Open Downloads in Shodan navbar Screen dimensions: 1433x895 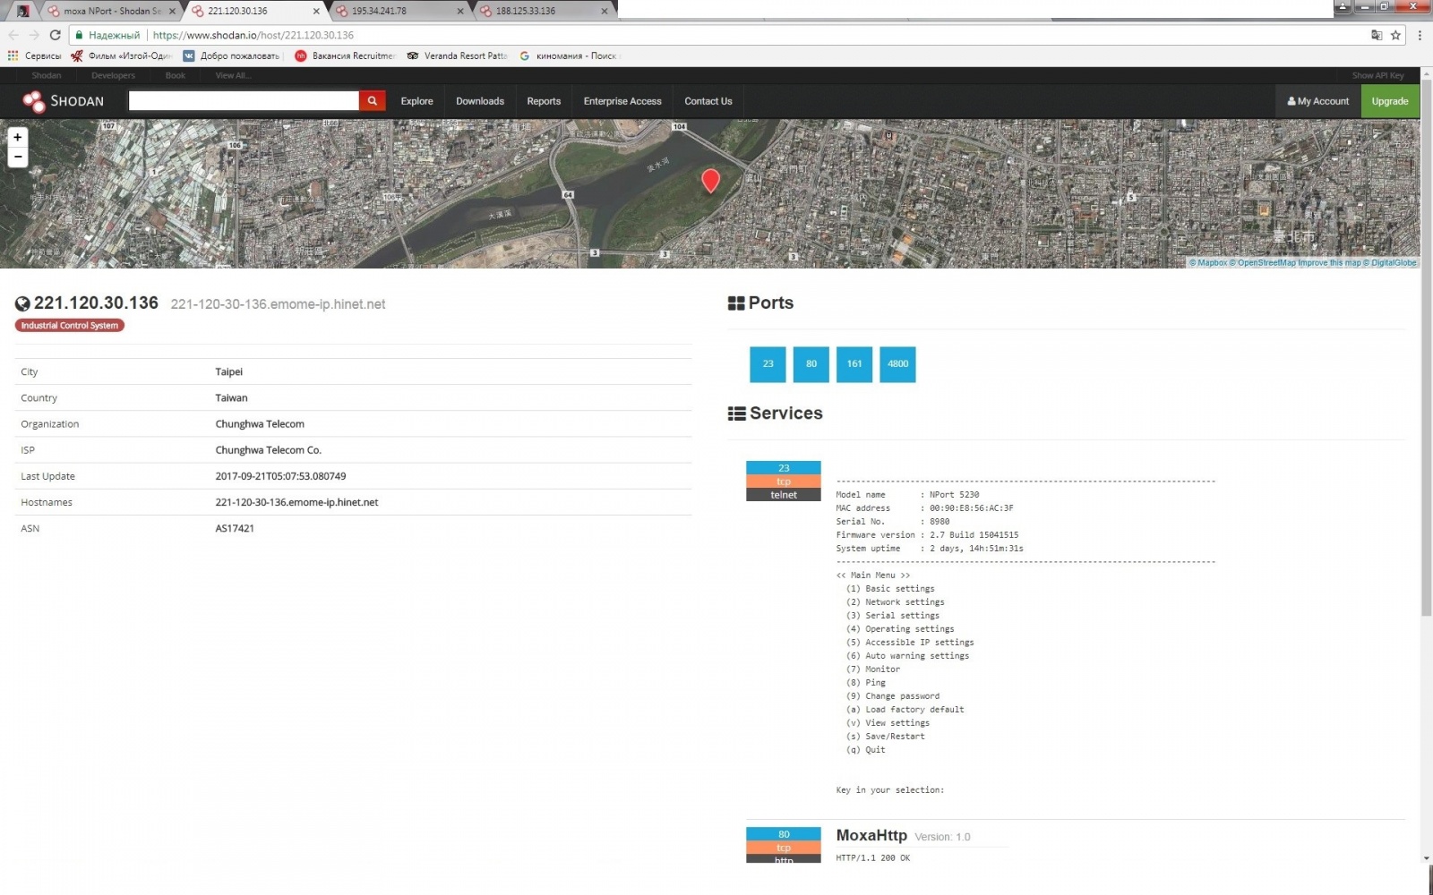480,101
